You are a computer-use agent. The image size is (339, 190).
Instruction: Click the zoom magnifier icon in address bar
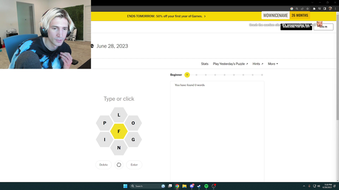tap(297, 8)
